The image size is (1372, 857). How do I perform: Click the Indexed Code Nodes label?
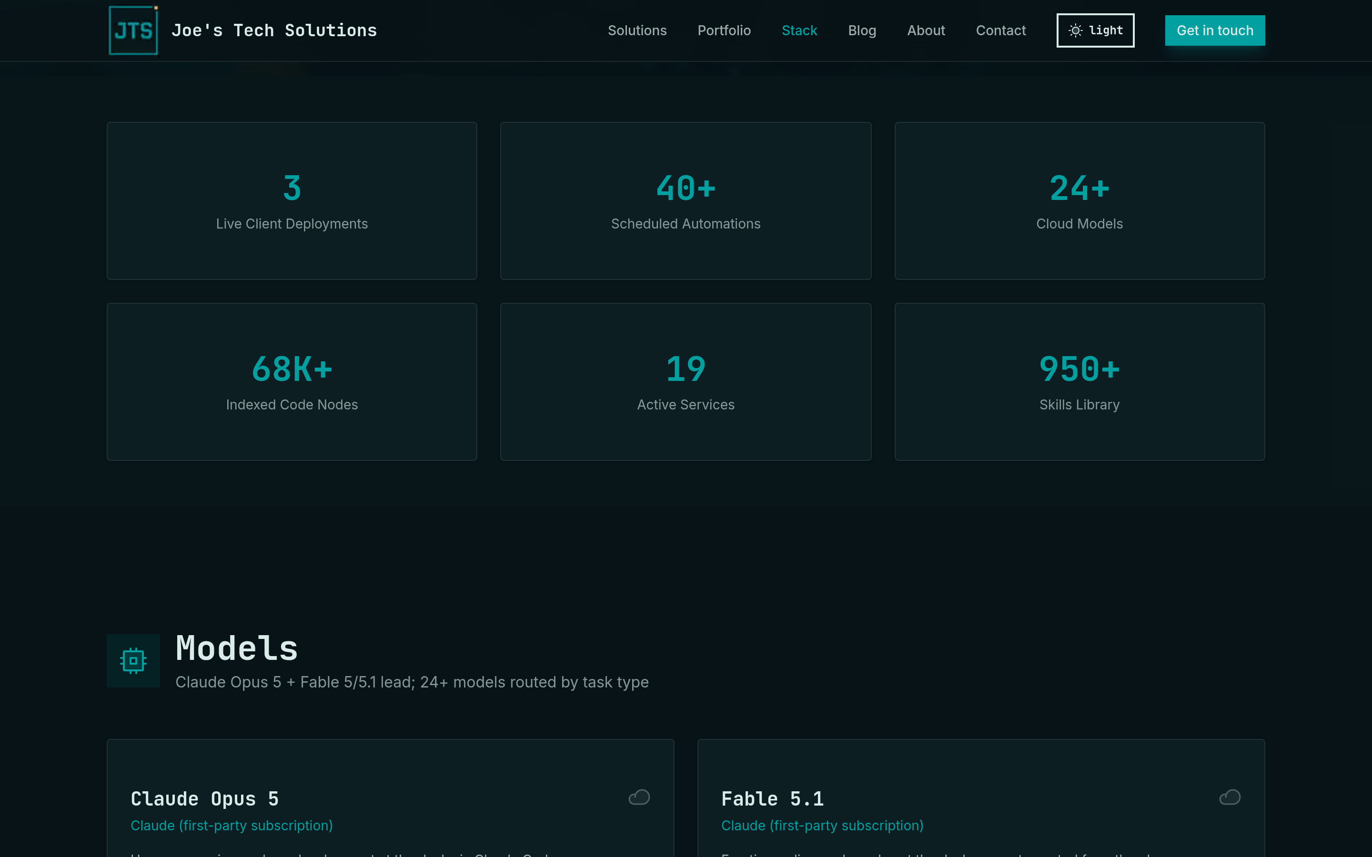(292, 405)
